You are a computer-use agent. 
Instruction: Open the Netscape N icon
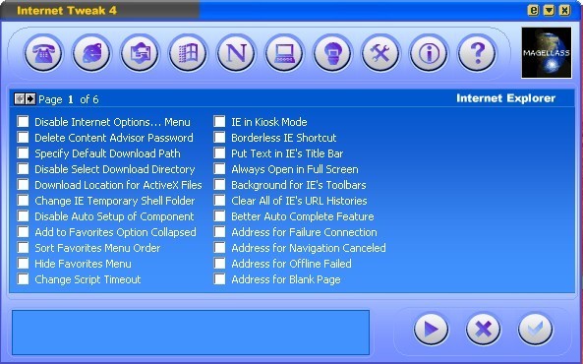(236, 53)
